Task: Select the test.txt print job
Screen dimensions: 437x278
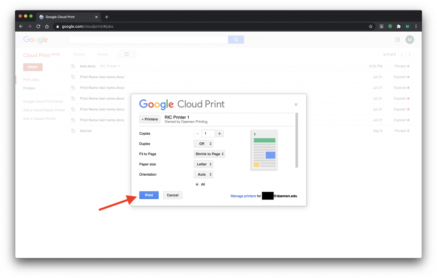Action: [241, 131]
